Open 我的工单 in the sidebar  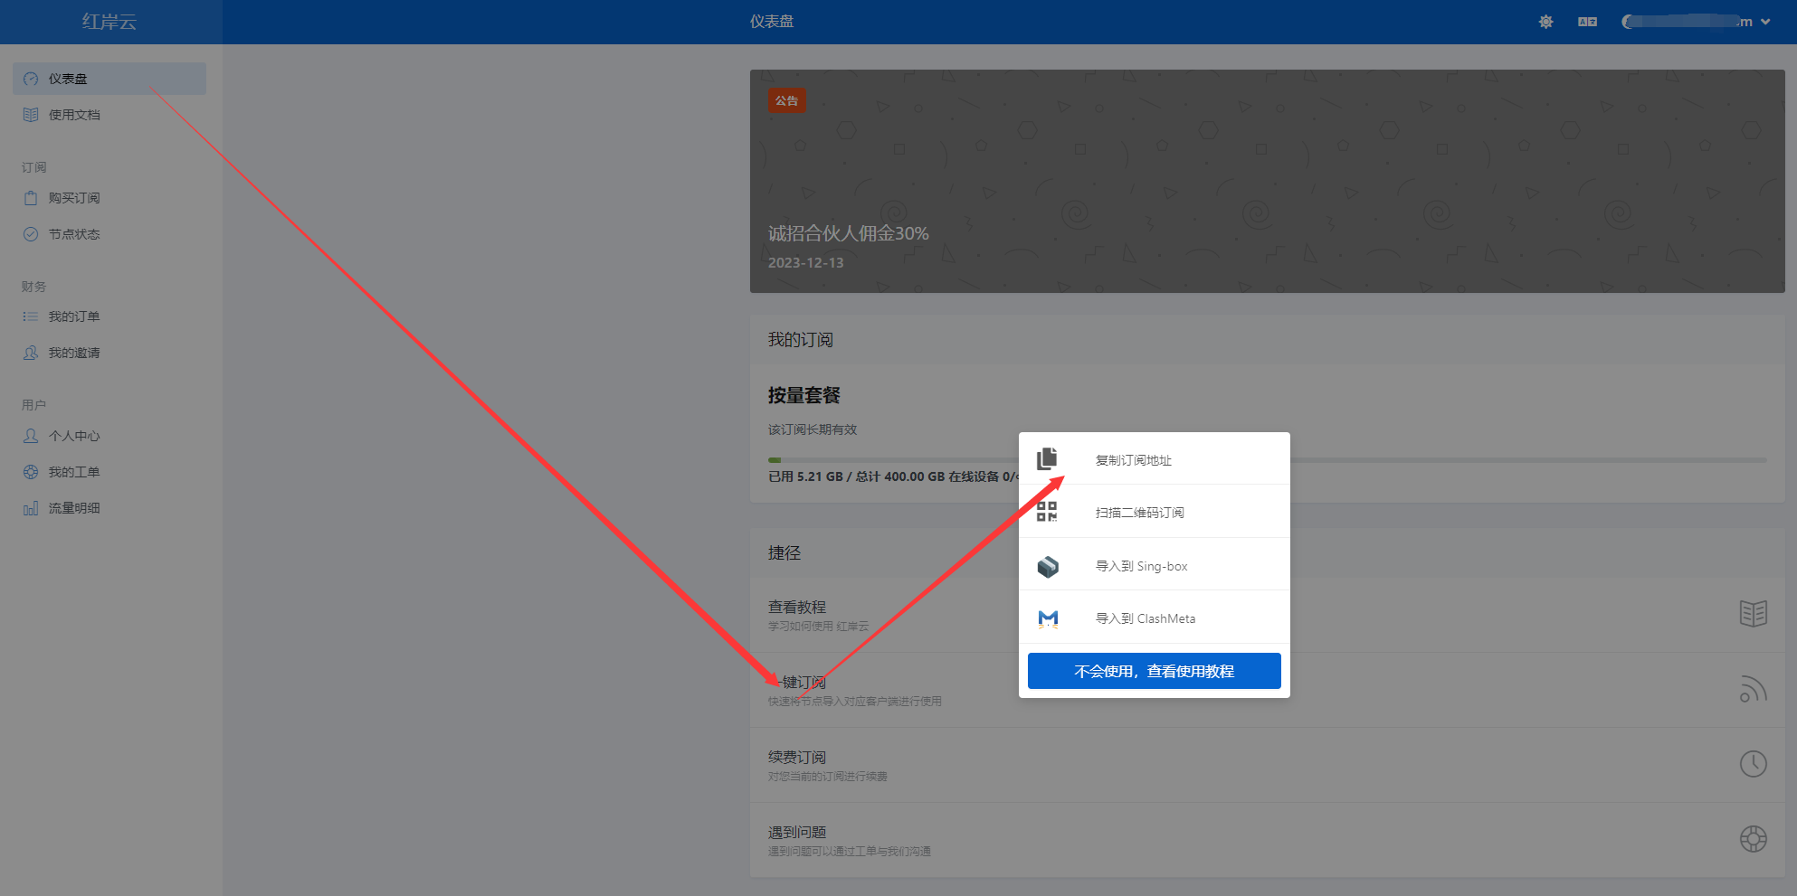[74, 472]
